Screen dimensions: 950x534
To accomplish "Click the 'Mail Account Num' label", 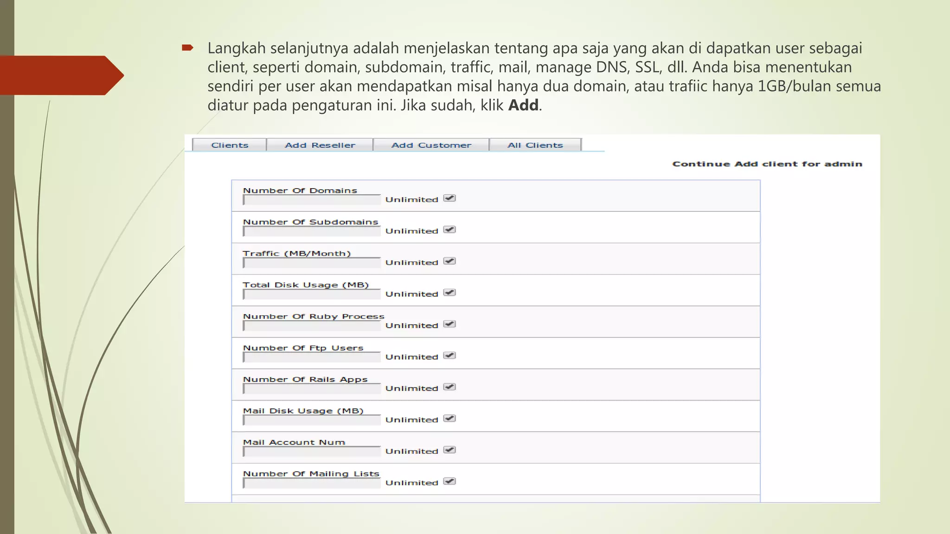I will point(294,442).
